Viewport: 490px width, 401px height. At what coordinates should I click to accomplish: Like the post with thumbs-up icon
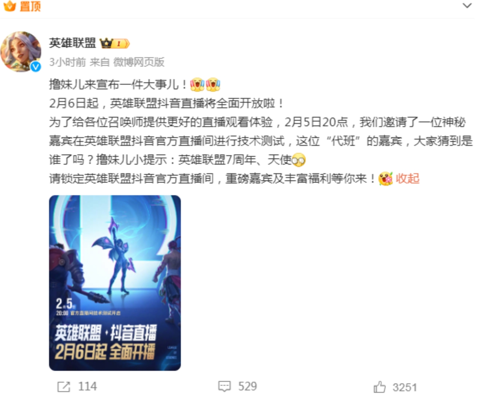379,387
